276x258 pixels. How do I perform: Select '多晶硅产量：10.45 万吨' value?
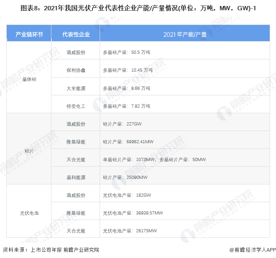(x=128, y=70)
